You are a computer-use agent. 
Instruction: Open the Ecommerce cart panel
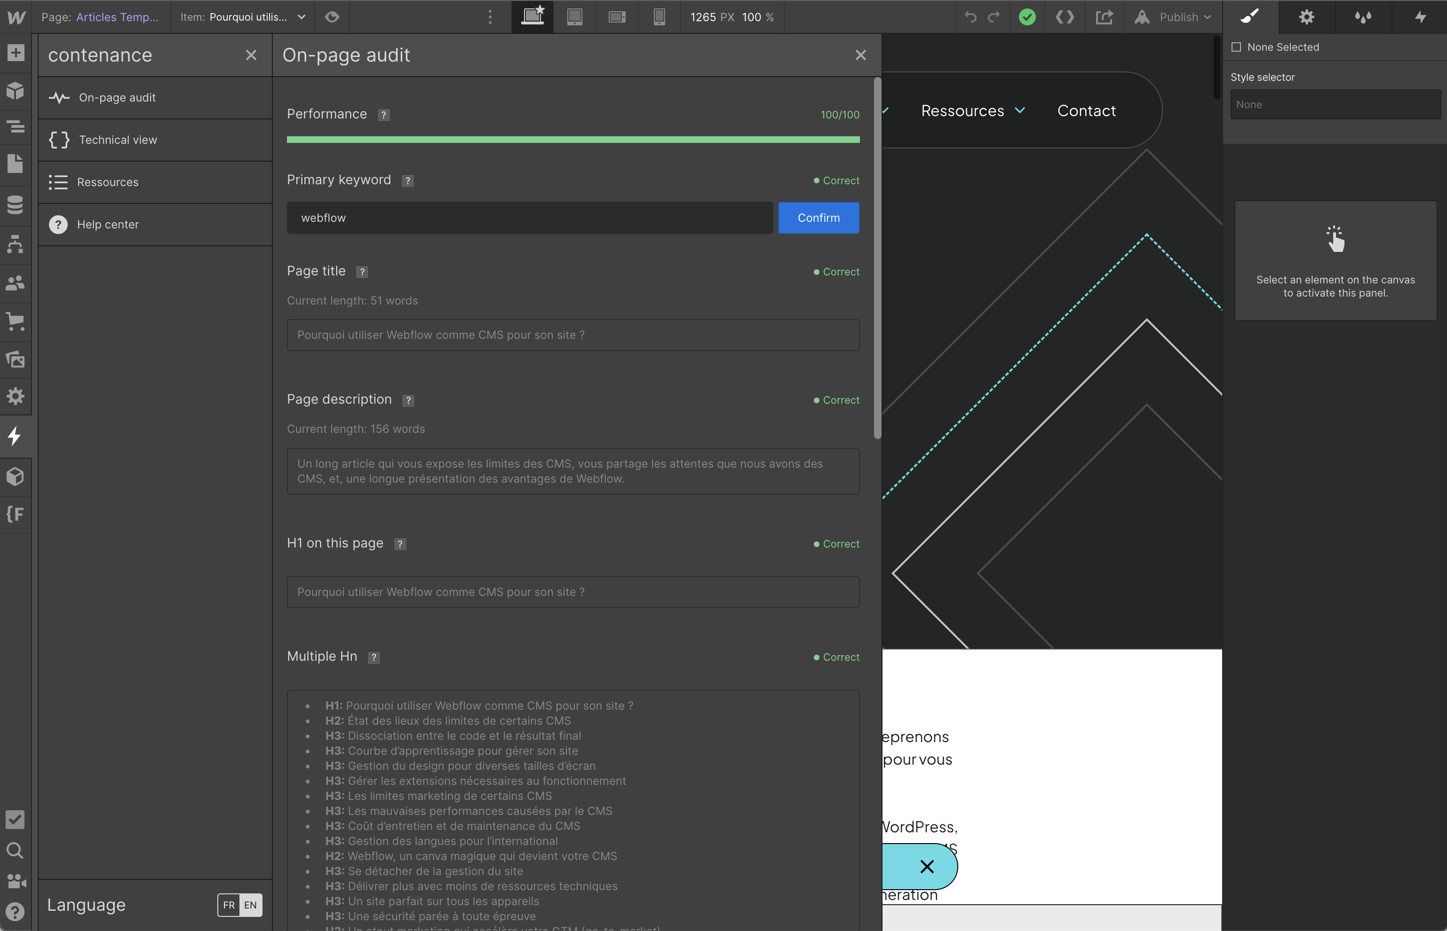(x=15, y=321)
